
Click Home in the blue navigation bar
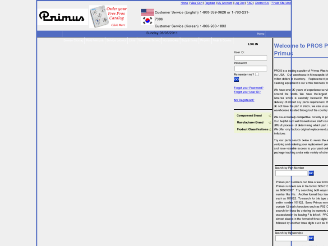click(x=261, y=34)
